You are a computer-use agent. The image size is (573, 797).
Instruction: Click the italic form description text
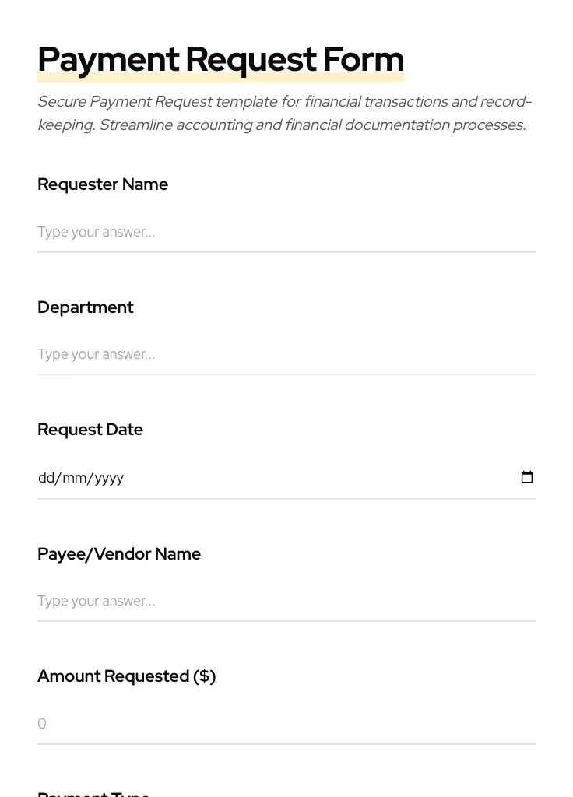click(x=284, y=113)
